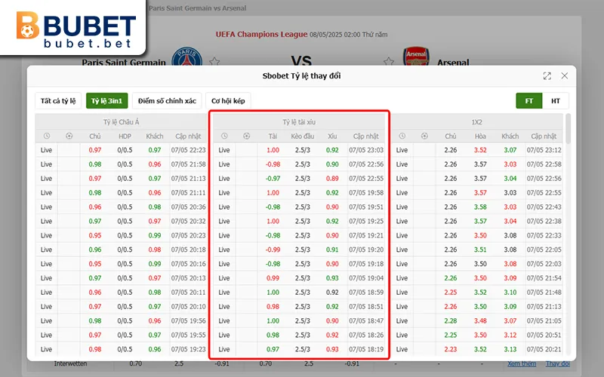Click Chủ odds 2.28 in the 07/05 21:05 row
Image resolution: width=604 pixels, height=377 pixels.
(451, 321)
